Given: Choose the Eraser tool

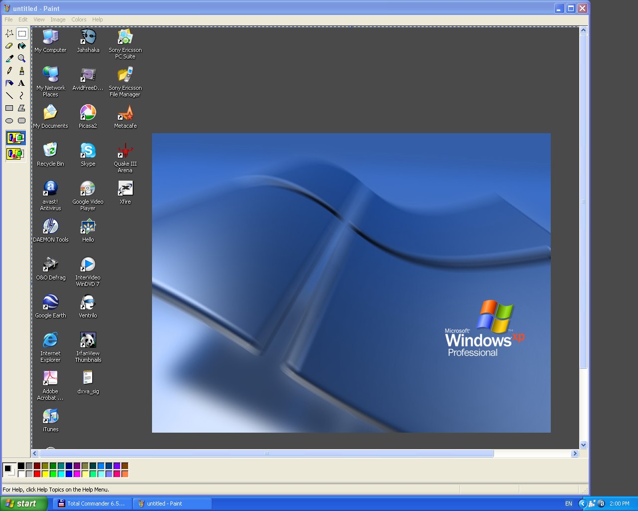Looking at the screenshot, I should tap(9, 46).
